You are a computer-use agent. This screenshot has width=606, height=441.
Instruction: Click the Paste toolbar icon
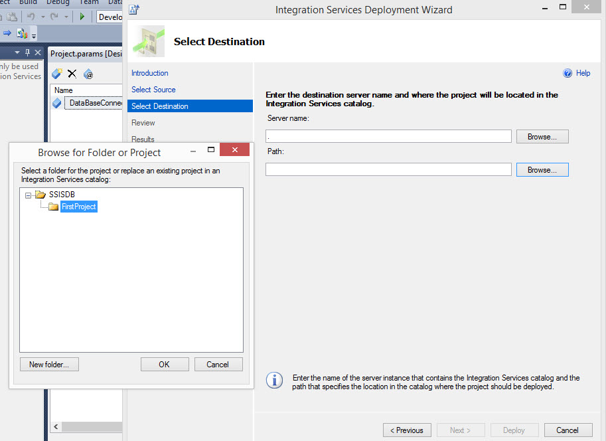(13, 17)
